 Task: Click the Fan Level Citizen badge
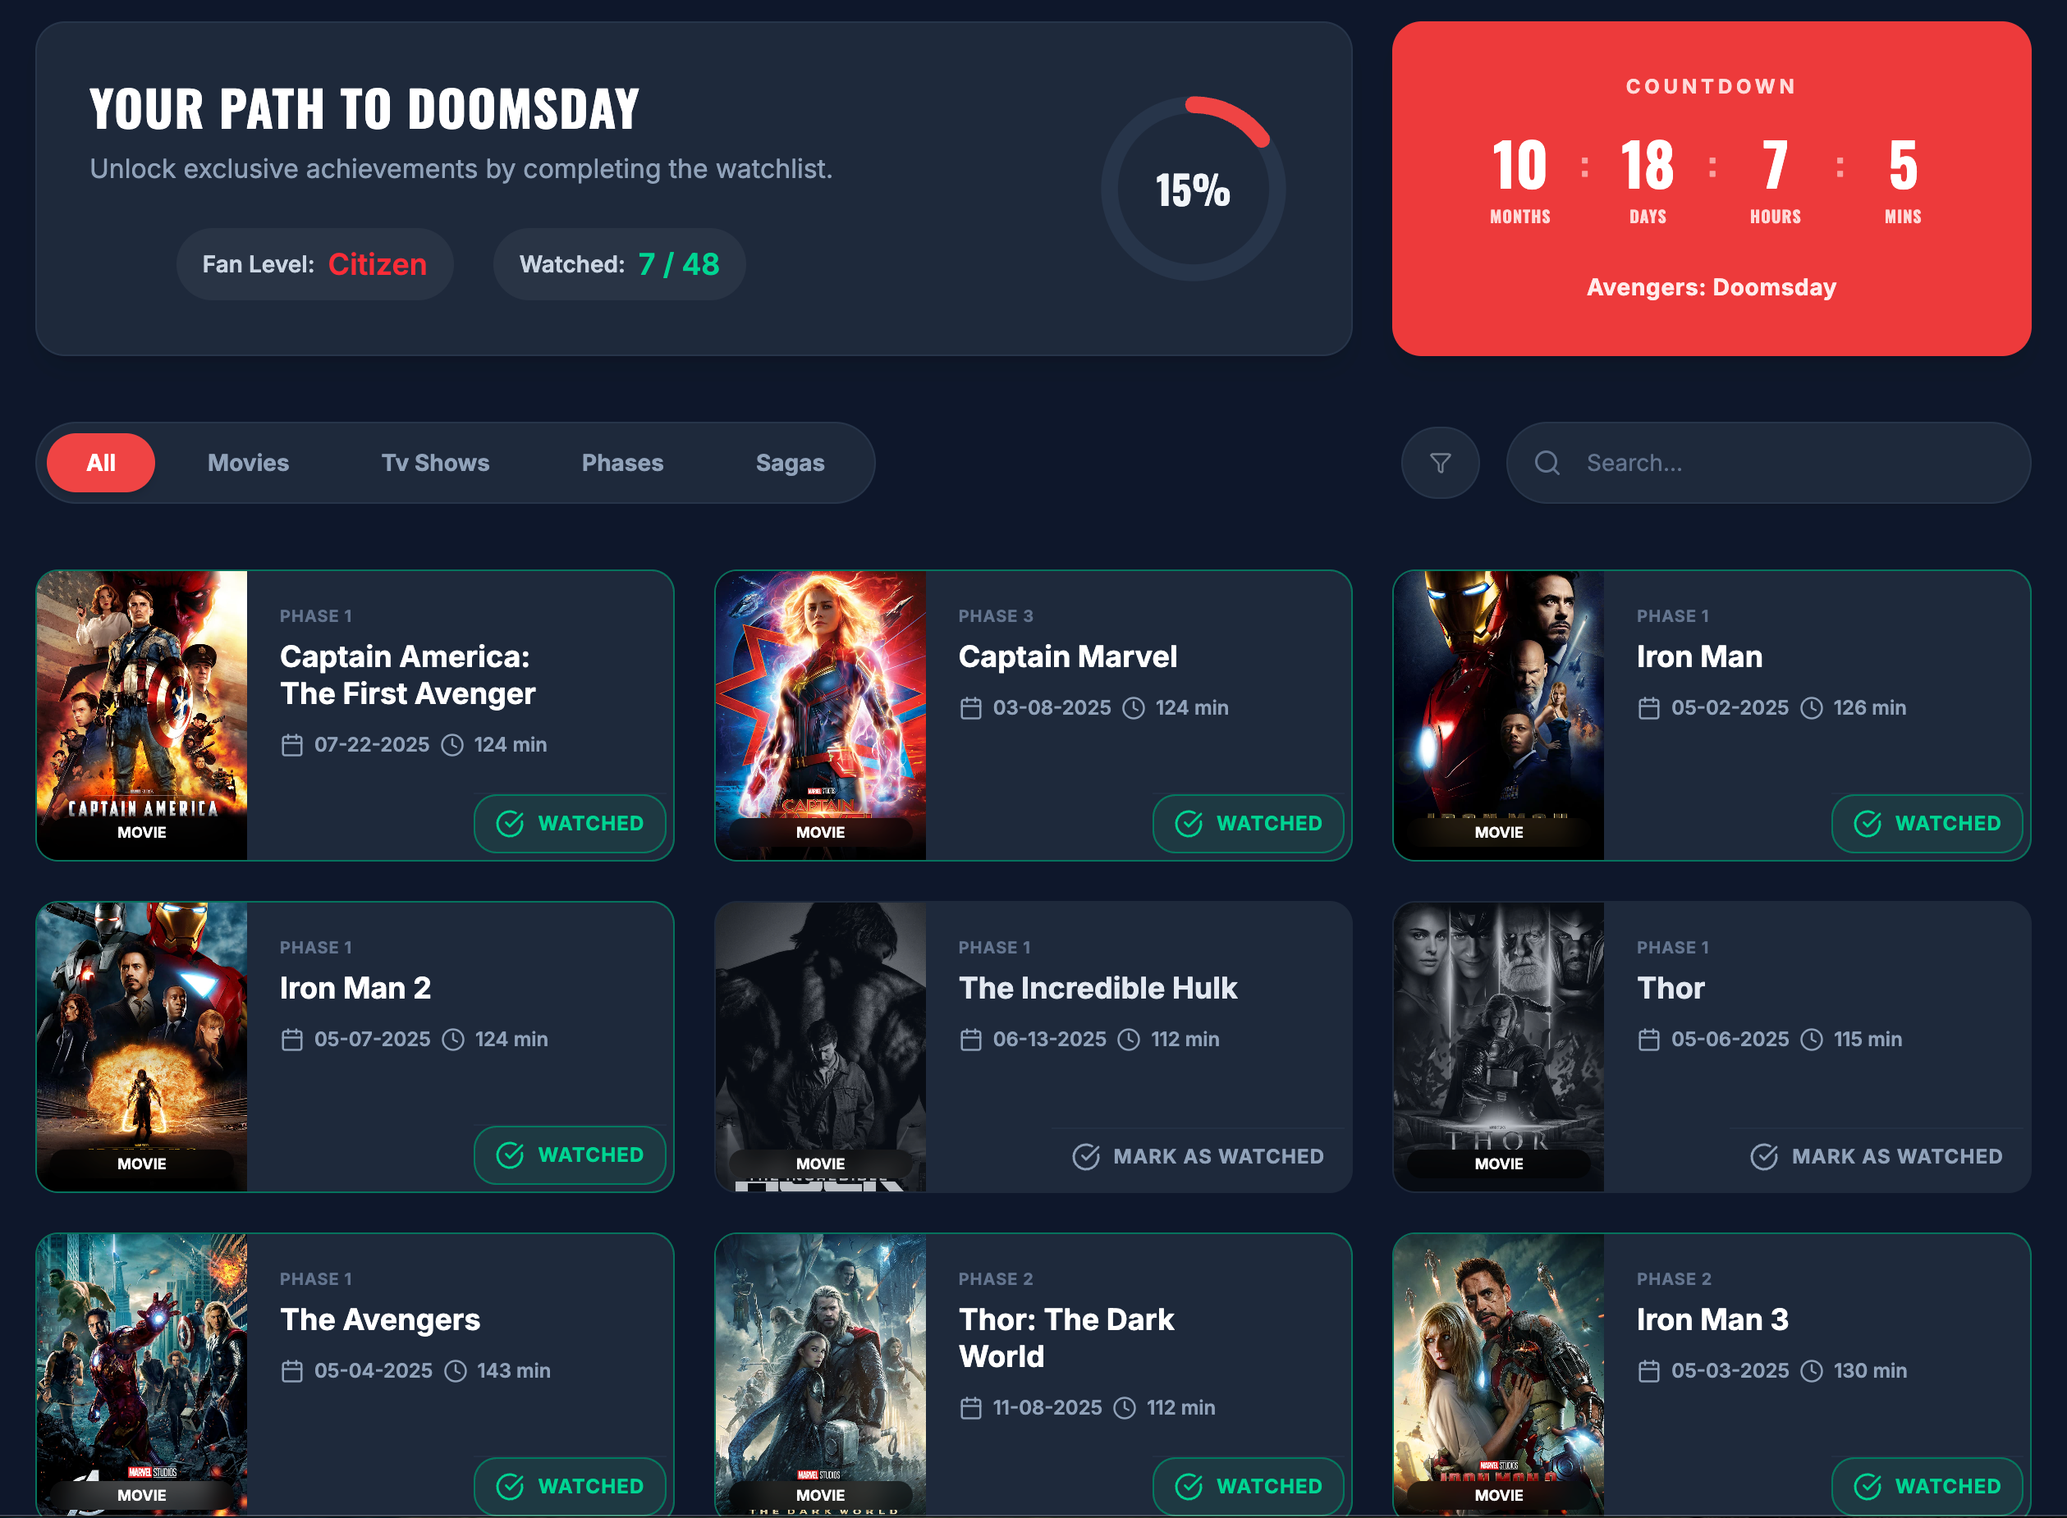click(x=314, y=263)
